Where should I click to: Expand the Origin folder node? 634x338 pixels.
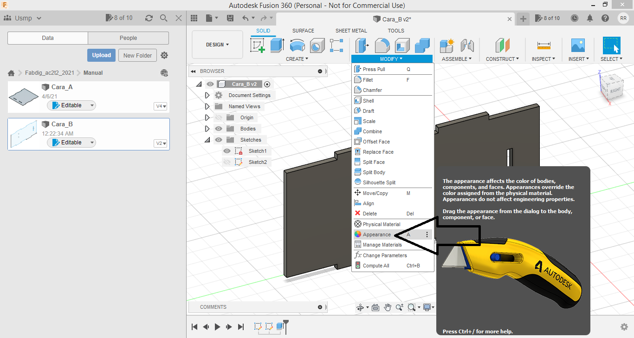click(207, 117)
